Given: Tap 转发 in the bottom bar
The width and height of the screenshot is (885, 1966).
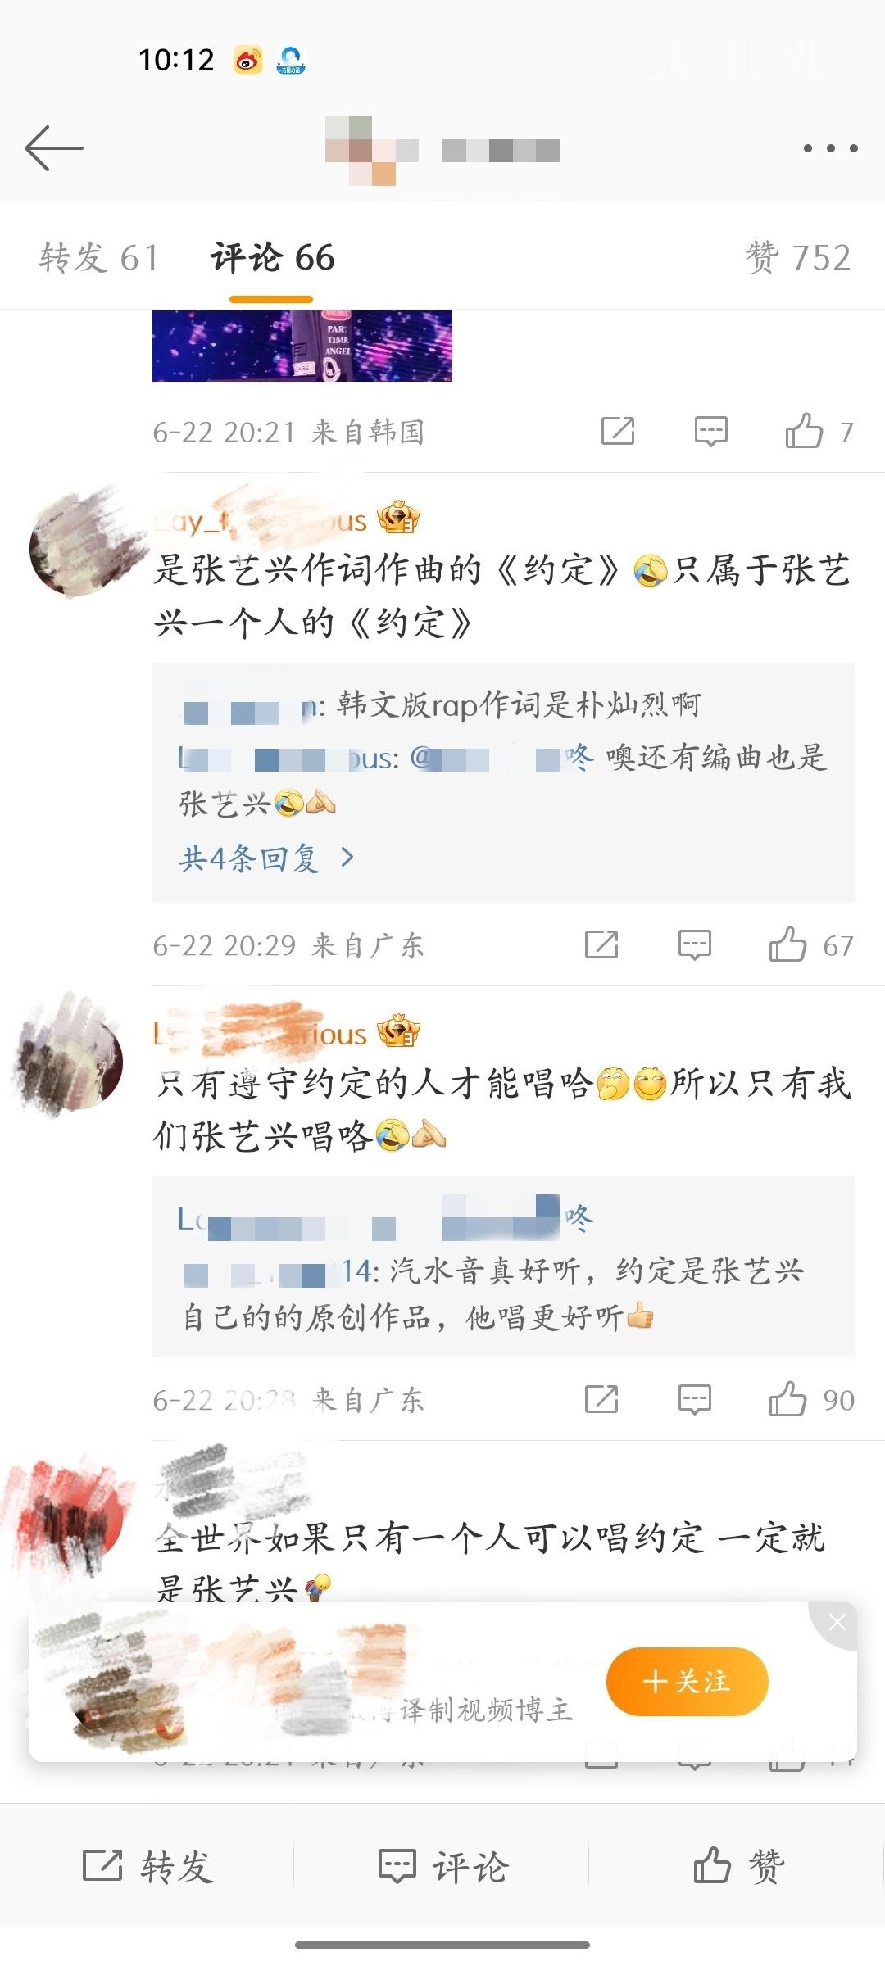Looking at the screenshot, I should point(147,1867).
